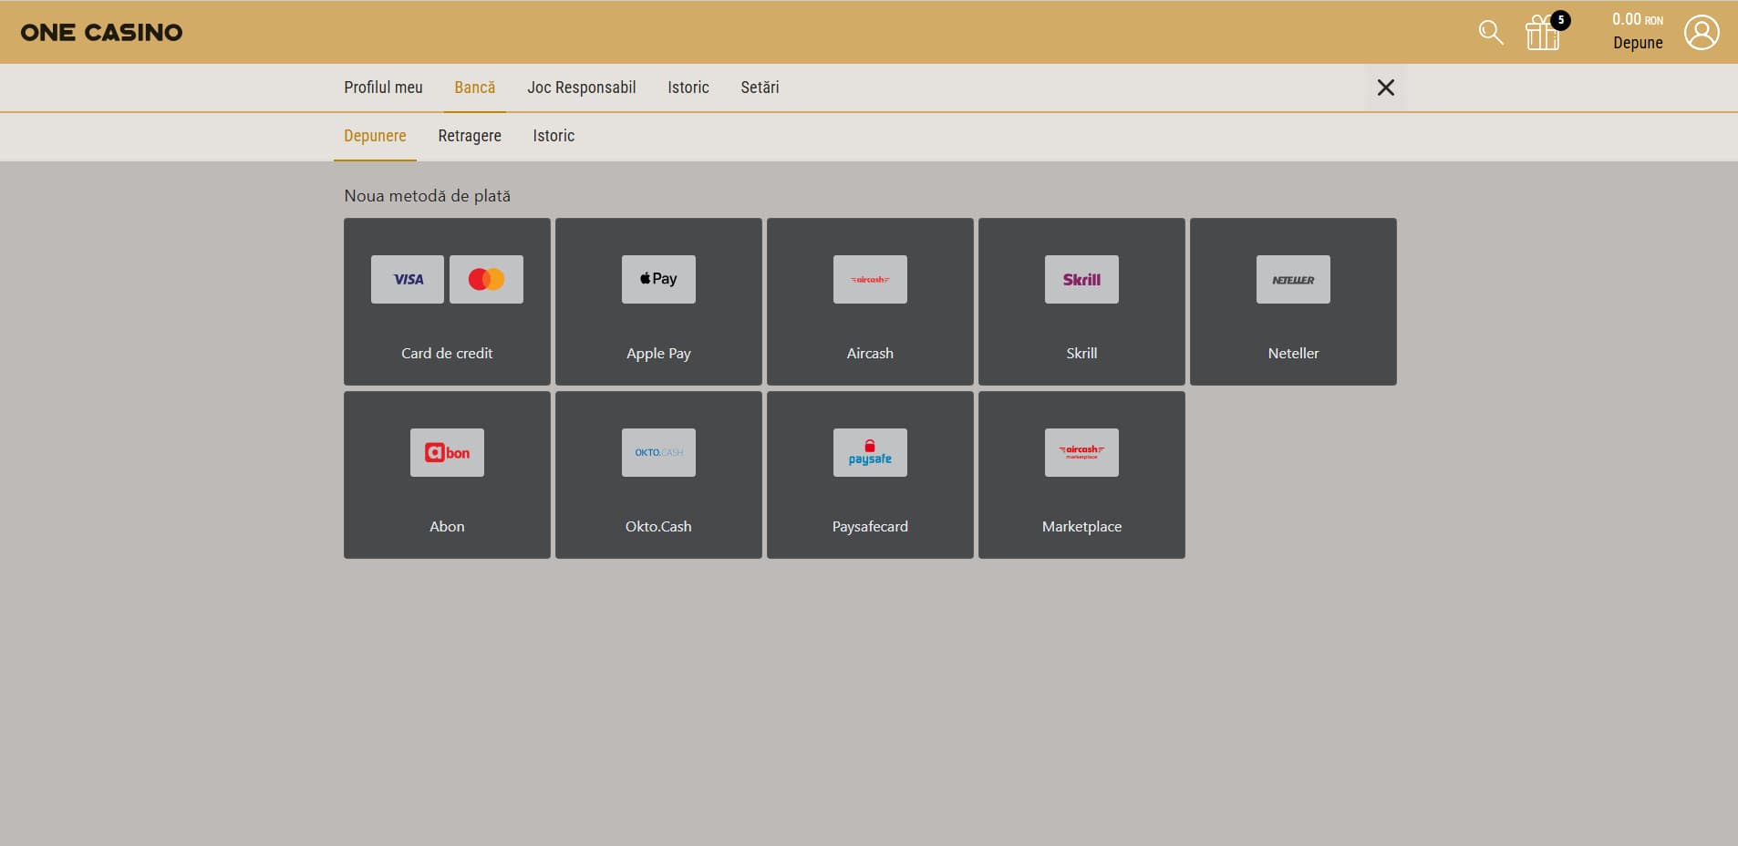Choose the Abon label
Viewport: 1738px width, 846px height.
pos(447,526)
